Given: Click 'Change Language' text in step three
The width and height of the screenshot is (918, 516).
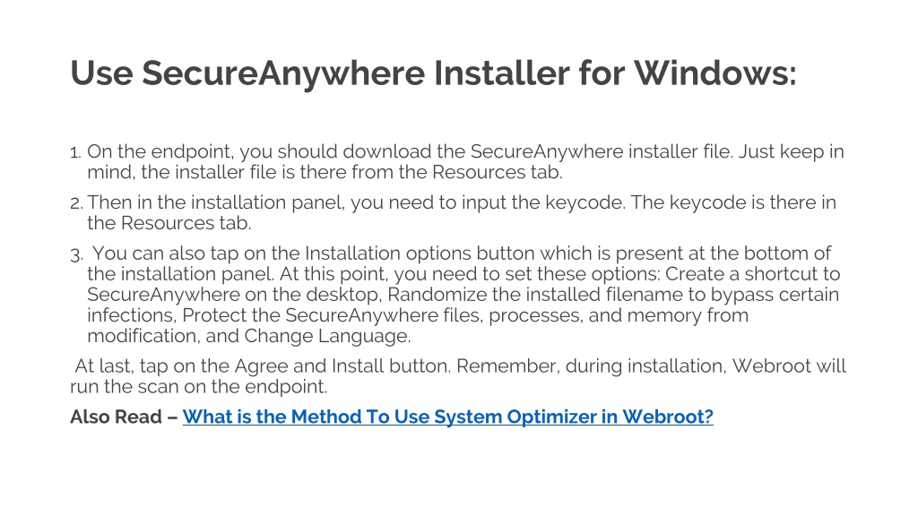Looking at the screenshot, I should 326,336.
